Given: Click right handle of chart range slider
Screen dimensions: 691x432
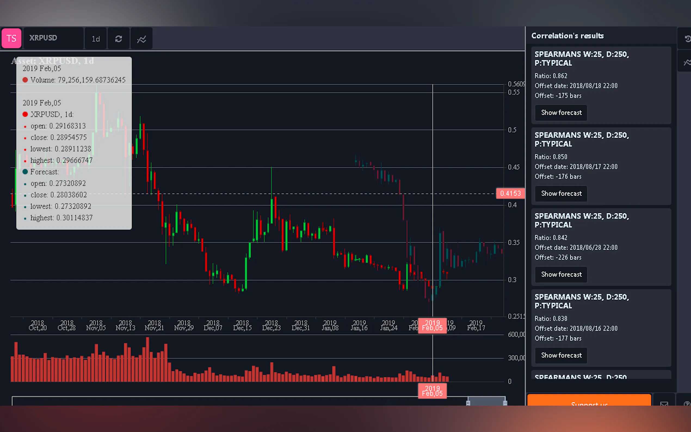Looking at the screenshot, I should (x=505, y=403).
